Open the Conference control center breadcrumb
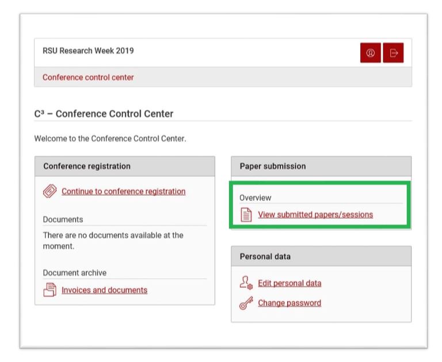The height and width of the screenshot is (362, 442). click(x=88, y=77)
